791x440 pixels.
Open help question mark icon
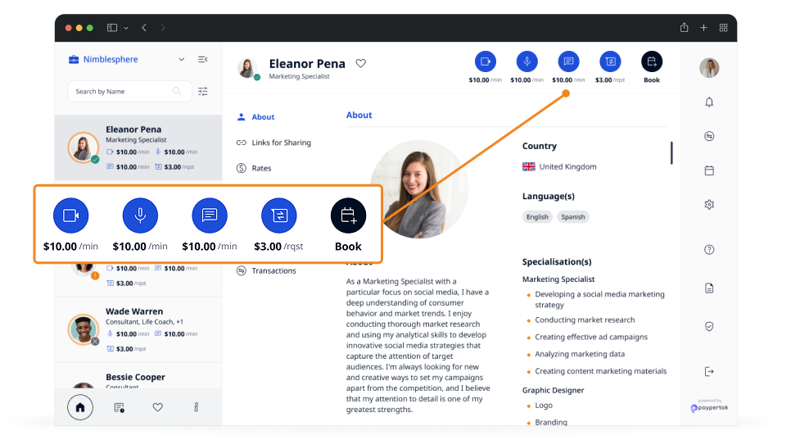coord(709,250)
